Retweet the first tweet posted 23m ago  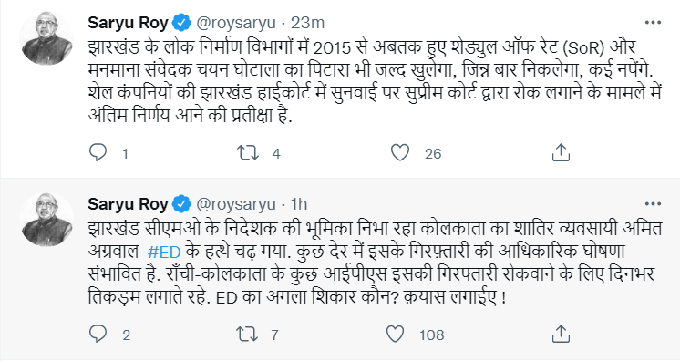point(248,153)
